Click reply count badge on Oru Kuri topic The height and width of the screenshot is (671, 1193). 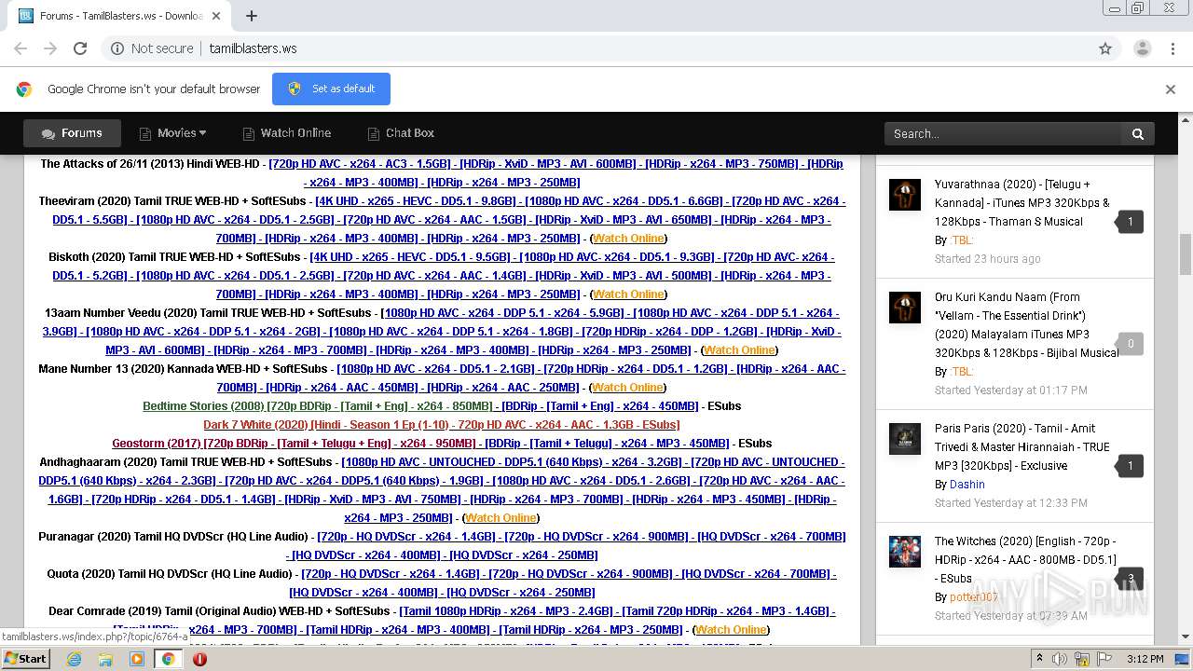[x=1130, y=344]
